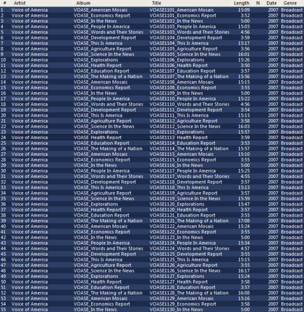Sort by the Date column header
Viewport: 304px width, 312px height.
(272, 3)
